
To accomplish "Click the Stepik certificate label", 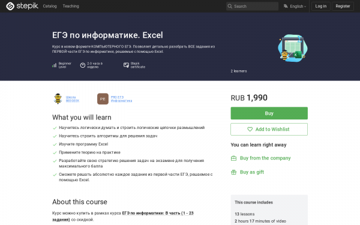I will click(x=138, y=65).
